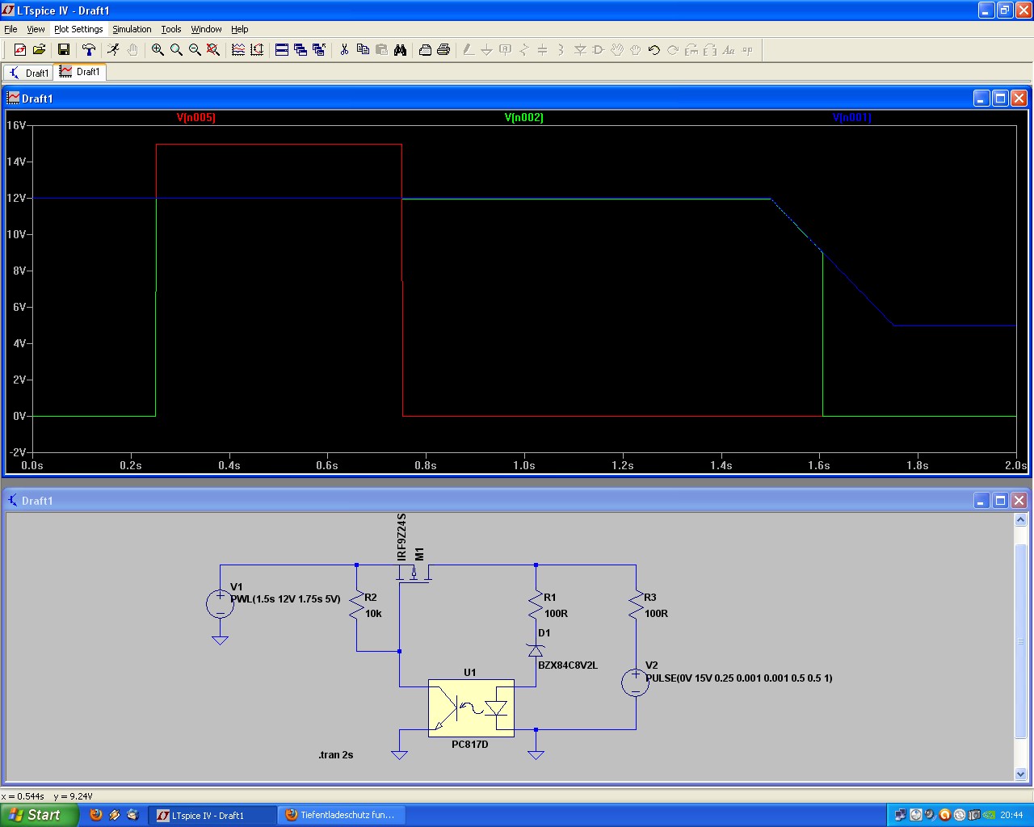This screenshot has height=827, width=1034.
Task: Click the Autorange plot icon
Action: tap(238, 50)
